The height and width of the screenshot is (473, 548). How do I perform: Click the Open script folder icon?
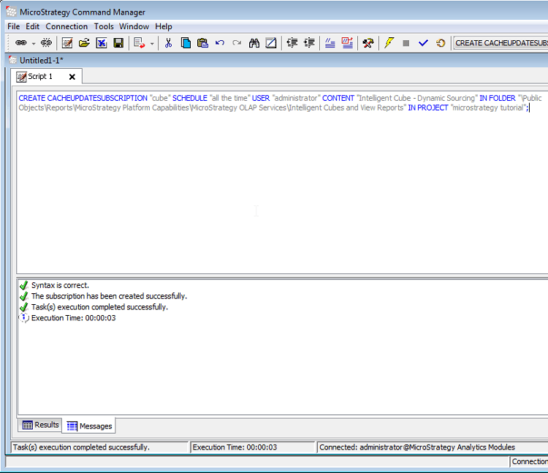(84, 43)
